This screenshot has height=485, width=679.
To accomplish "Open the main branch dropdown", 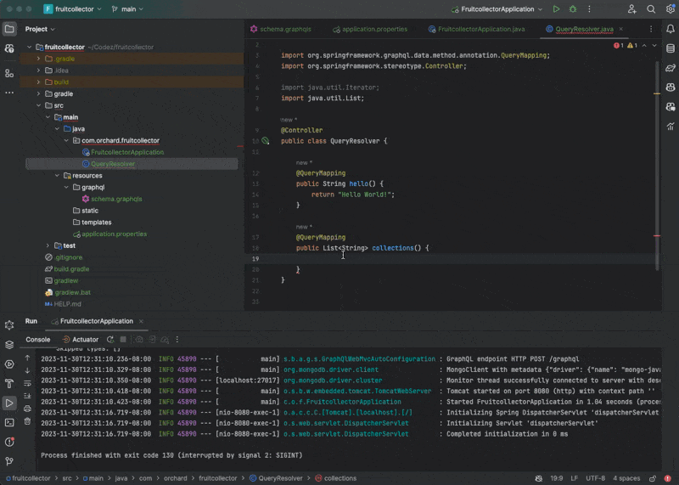I will (x=128, y=9).
